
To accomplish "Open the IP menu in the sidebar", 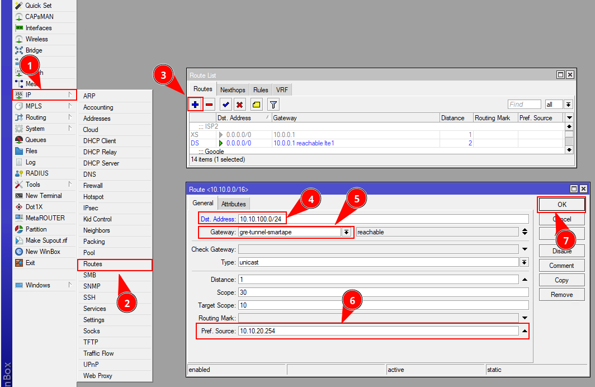I will (45, 95).
